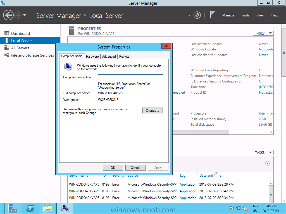Open the dropdown arrow left of refresh
Viewport: 286px width, 214px height.
pyautogui.click(x=190, y=15)
